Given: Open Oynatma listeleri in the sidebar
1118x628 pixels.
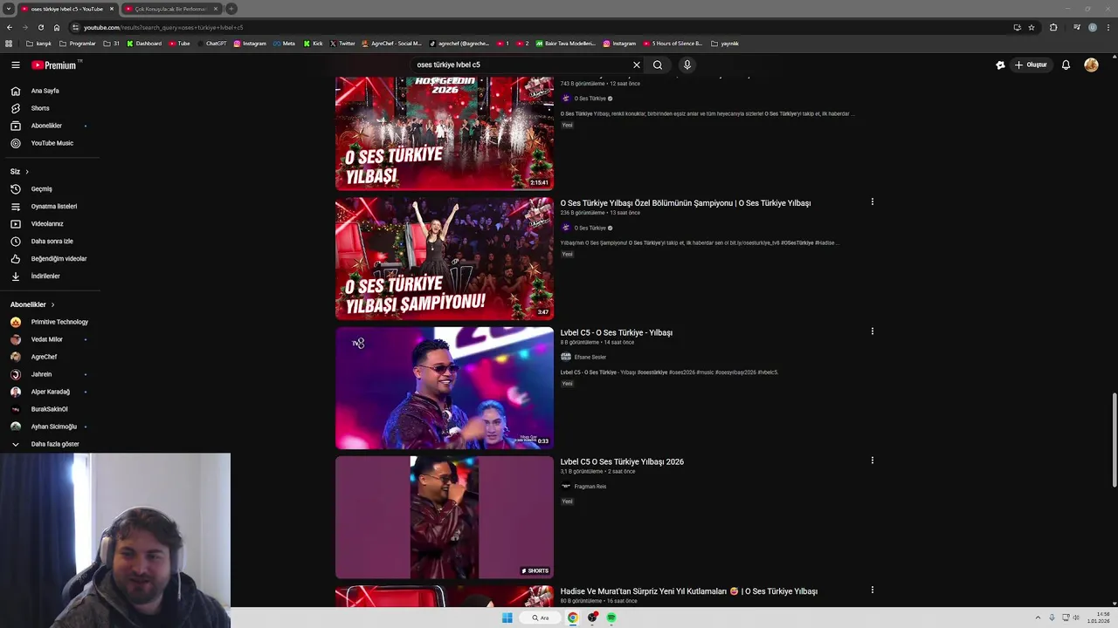Looking at the screenshot, I should [x=54, y=206].
